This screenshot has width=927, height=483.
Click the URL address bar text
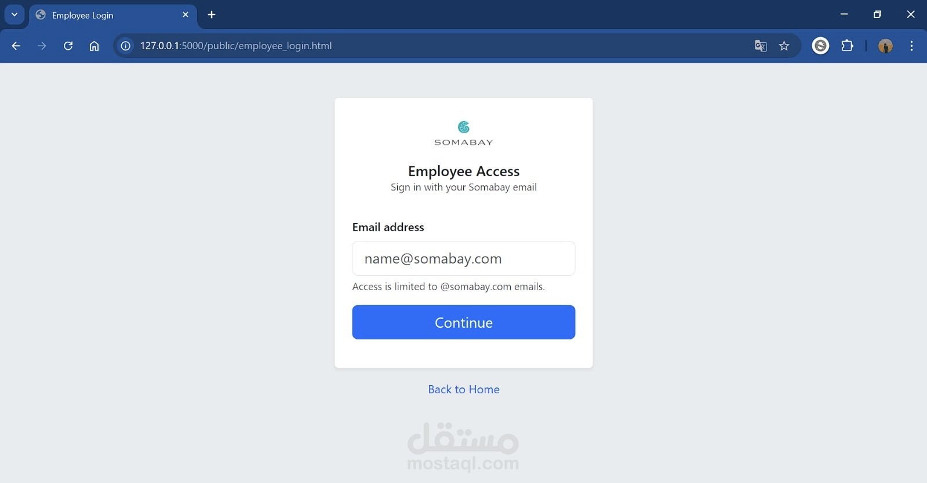pyautogui.click(x=236, y=46)
